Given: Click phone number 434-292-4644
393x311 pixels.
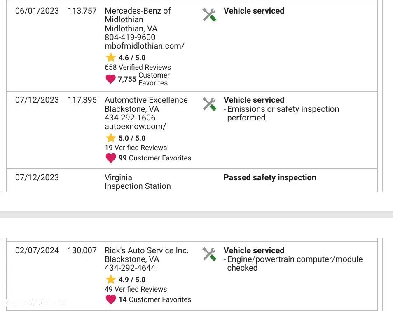Looking at the screenshot, I should pos(130,268).
